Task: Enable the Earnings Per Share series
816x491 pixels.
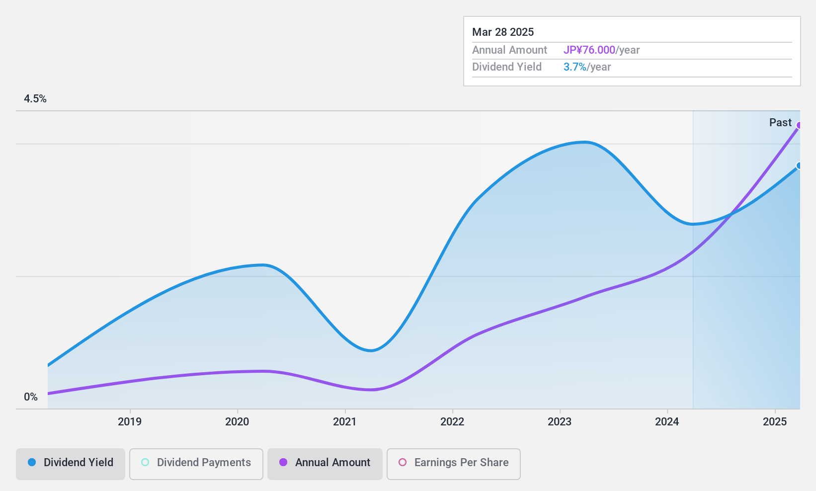Action: click(x=454, y=464)
